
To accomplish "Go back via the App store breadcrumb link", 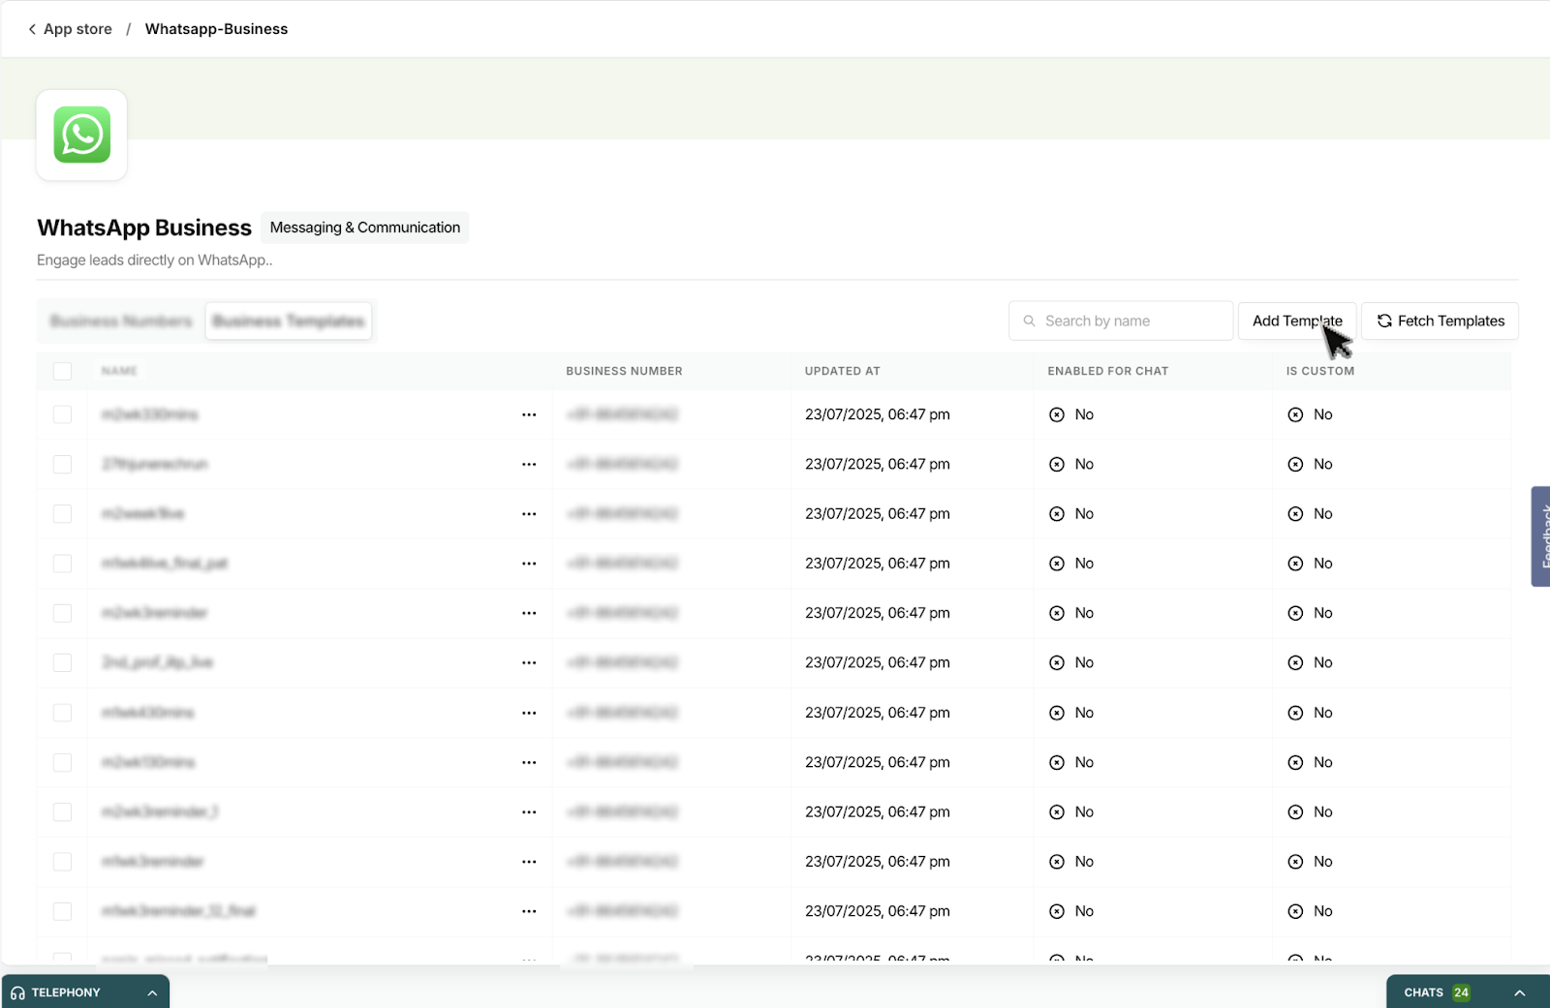I will coord(77,29).
